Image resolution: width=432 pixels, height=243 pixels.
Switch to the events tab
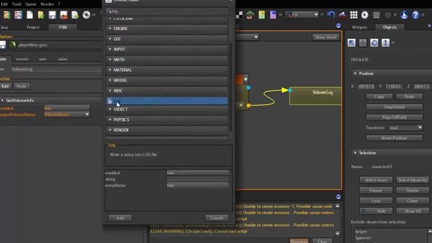[x=22, y=59]
